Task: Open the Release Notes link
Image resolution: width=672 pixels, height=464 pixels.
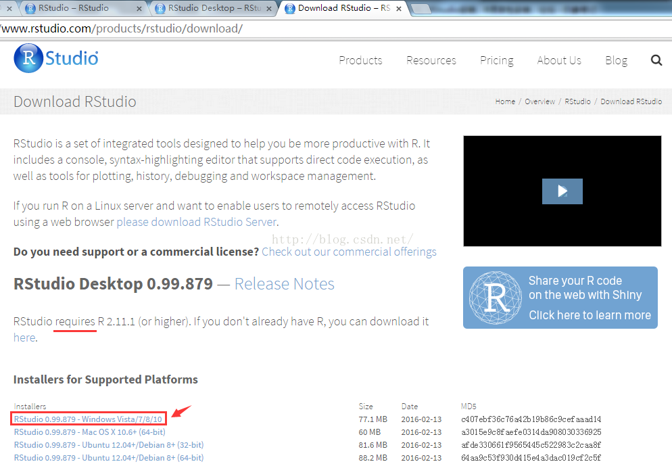Action: (284, 284)
